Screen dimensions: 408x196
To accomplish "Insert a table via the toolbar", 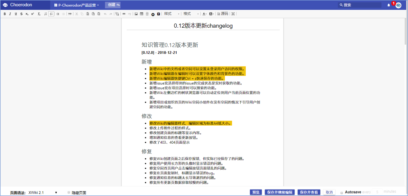I will [142, 14].
